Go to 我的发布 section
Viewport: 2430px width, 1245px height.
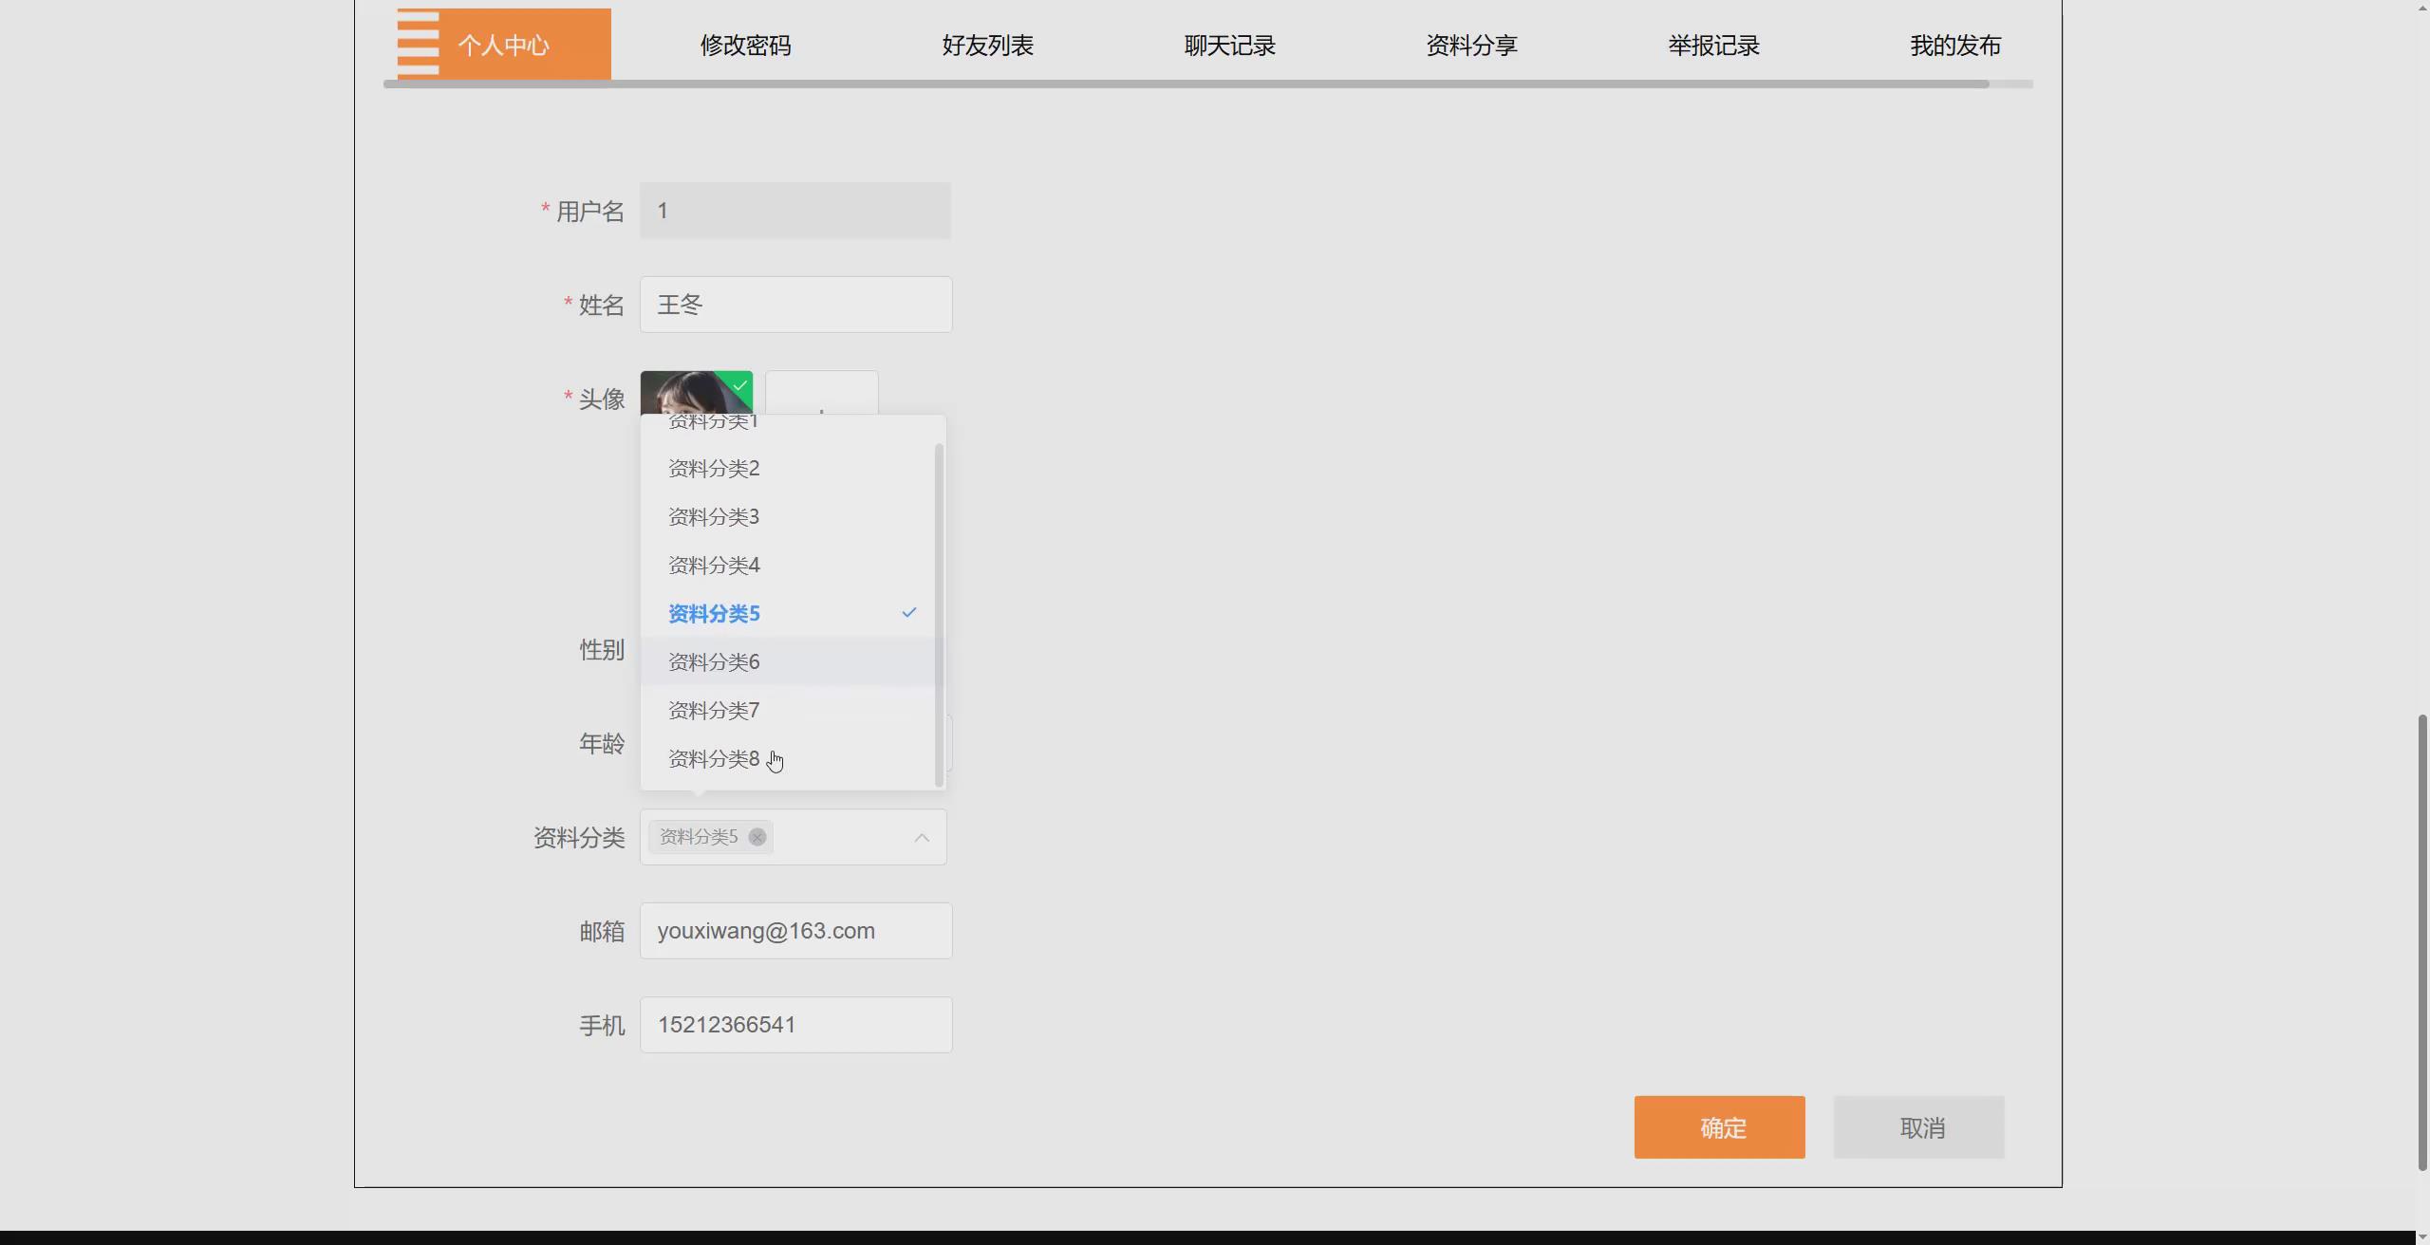point(1954,45)
